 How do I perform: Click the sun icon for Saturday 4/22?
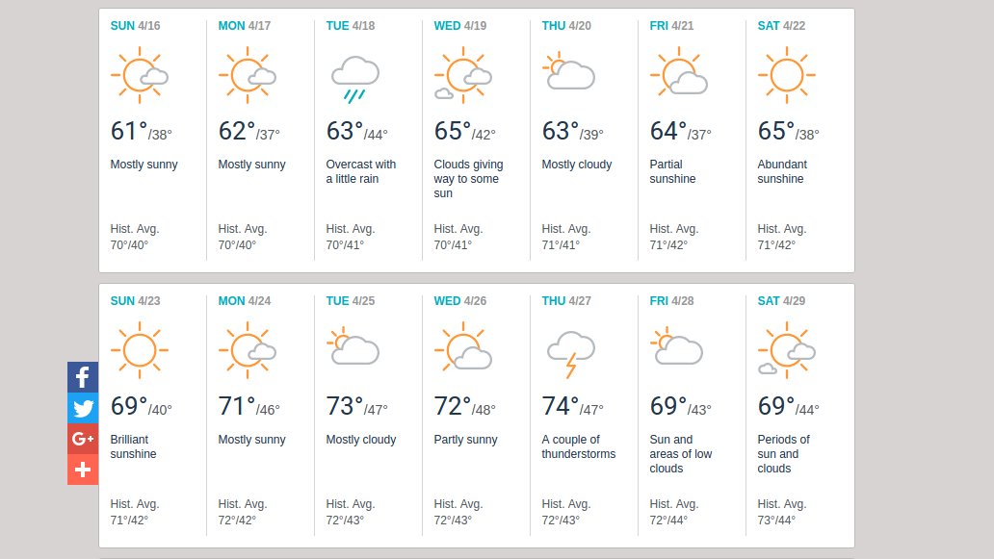(x=786, y=74)
